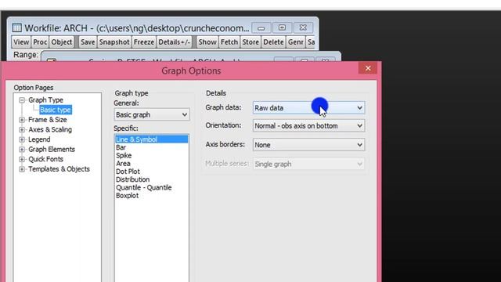
Task: Expand the Frame & Size node
Action: coord(22,120)
